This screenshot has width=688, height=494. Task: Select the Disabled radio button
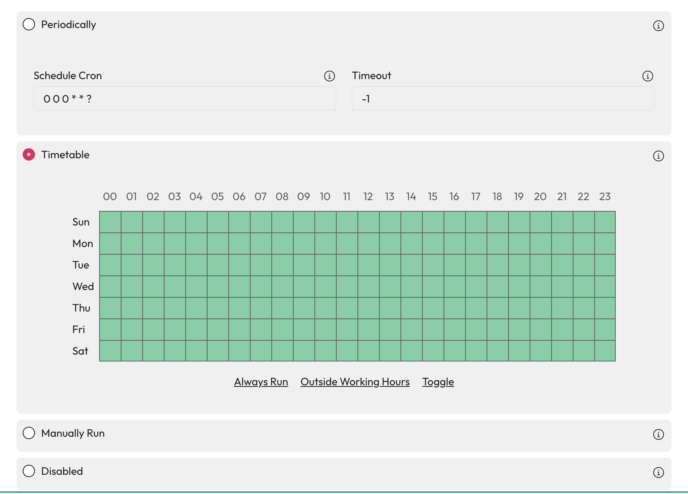pyautogui.click(x=29, y=471)
